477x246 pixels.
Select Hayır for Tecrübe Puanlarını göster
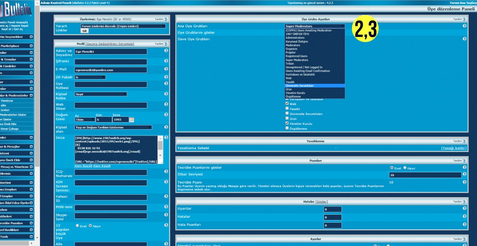click(x=404, y=168)
